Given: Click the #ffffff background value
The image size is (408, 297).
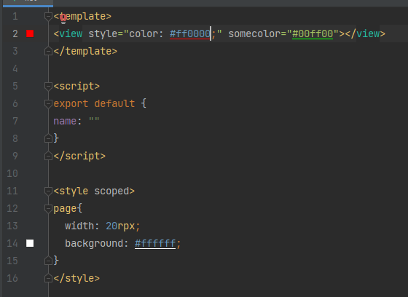Looking at the screenshot, I should pos(155,243).
